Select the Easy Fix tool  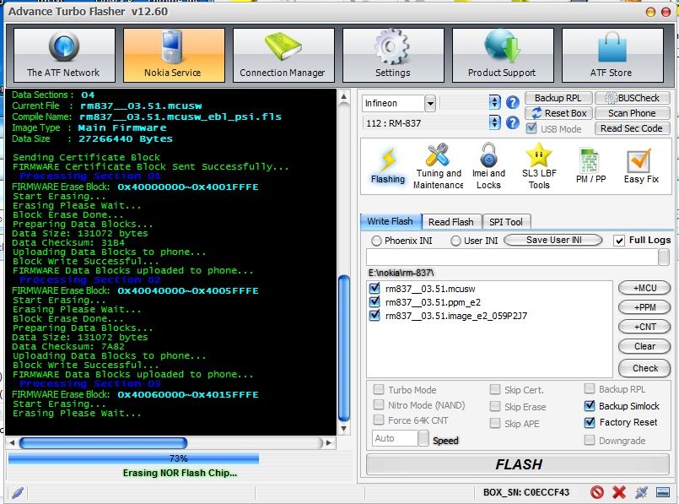(640, 165)
